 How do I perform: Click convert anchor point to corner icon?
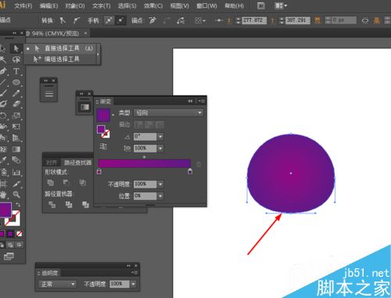[x=63, y=20]
